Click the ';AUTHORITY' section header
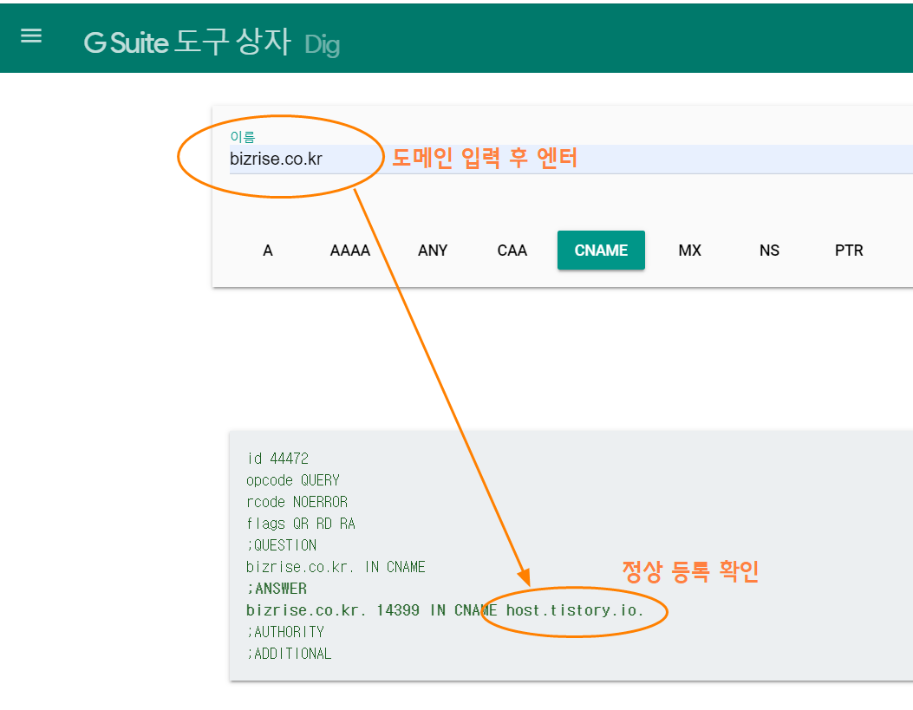The image size is (913, 710). (x=285, y=632)
